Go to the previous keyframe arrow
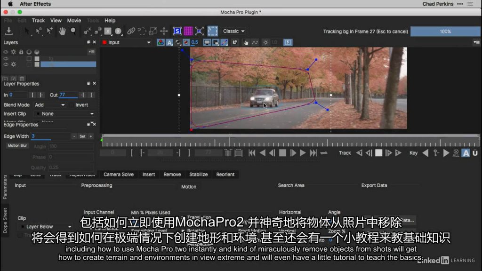This screenshot has height=271, width=482. [x=426, y=153]
